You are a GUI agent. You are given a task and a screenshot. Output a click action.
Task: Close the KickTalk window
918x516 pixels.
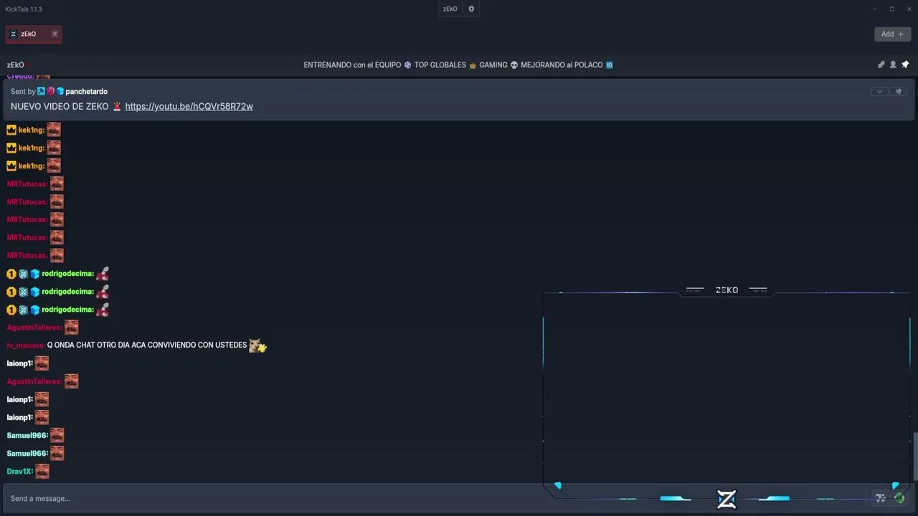point(909,9)
